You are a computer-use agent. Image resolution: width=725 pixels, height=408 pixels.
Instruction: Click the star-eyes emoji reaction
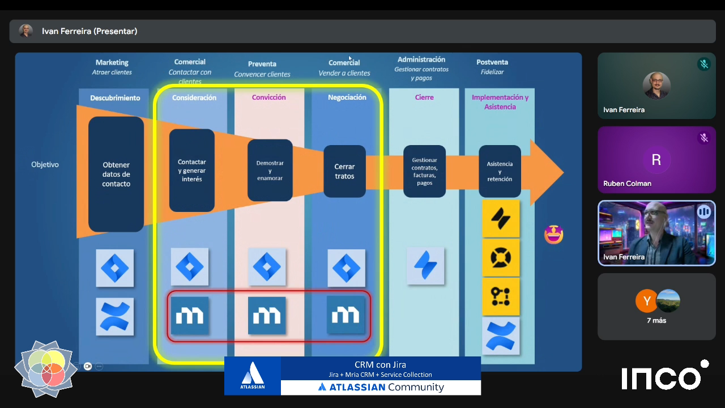tap(553, 233)
